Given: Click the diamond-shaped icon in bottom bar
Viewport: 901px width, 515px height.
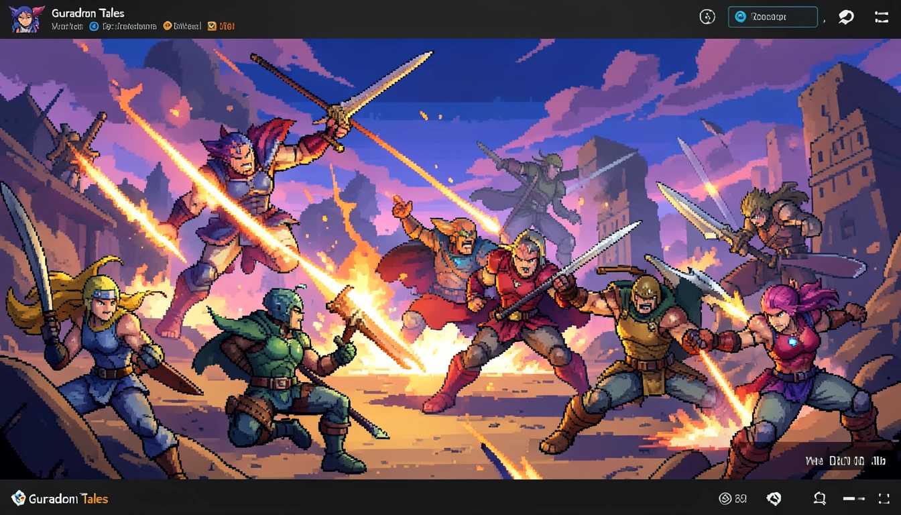Looking at the screenshot, I should pos(774,498).
